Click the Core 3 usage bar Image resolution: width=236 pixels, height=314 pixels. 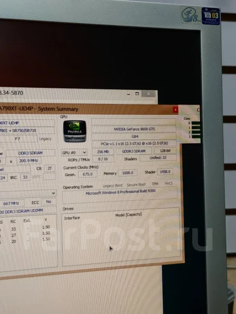196,136
